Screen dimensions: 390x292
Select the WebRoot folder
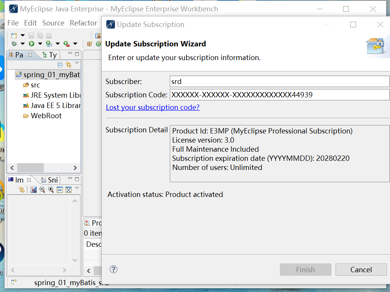[42, 116]
